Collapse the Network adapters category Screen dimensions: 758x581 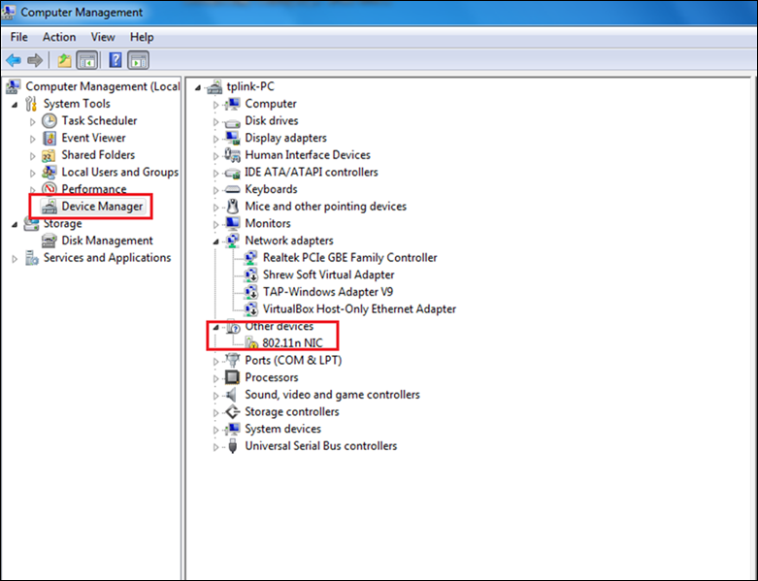(215, 242)
